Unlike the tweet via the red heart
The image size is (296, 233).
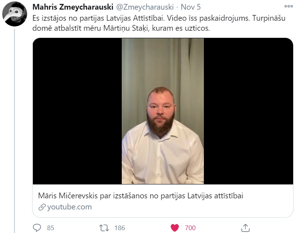[x=175, y=228]
